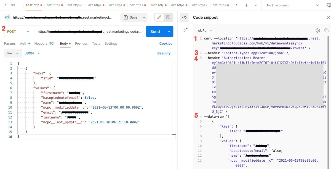
Task: Select the Body tab
Action: 65,43
